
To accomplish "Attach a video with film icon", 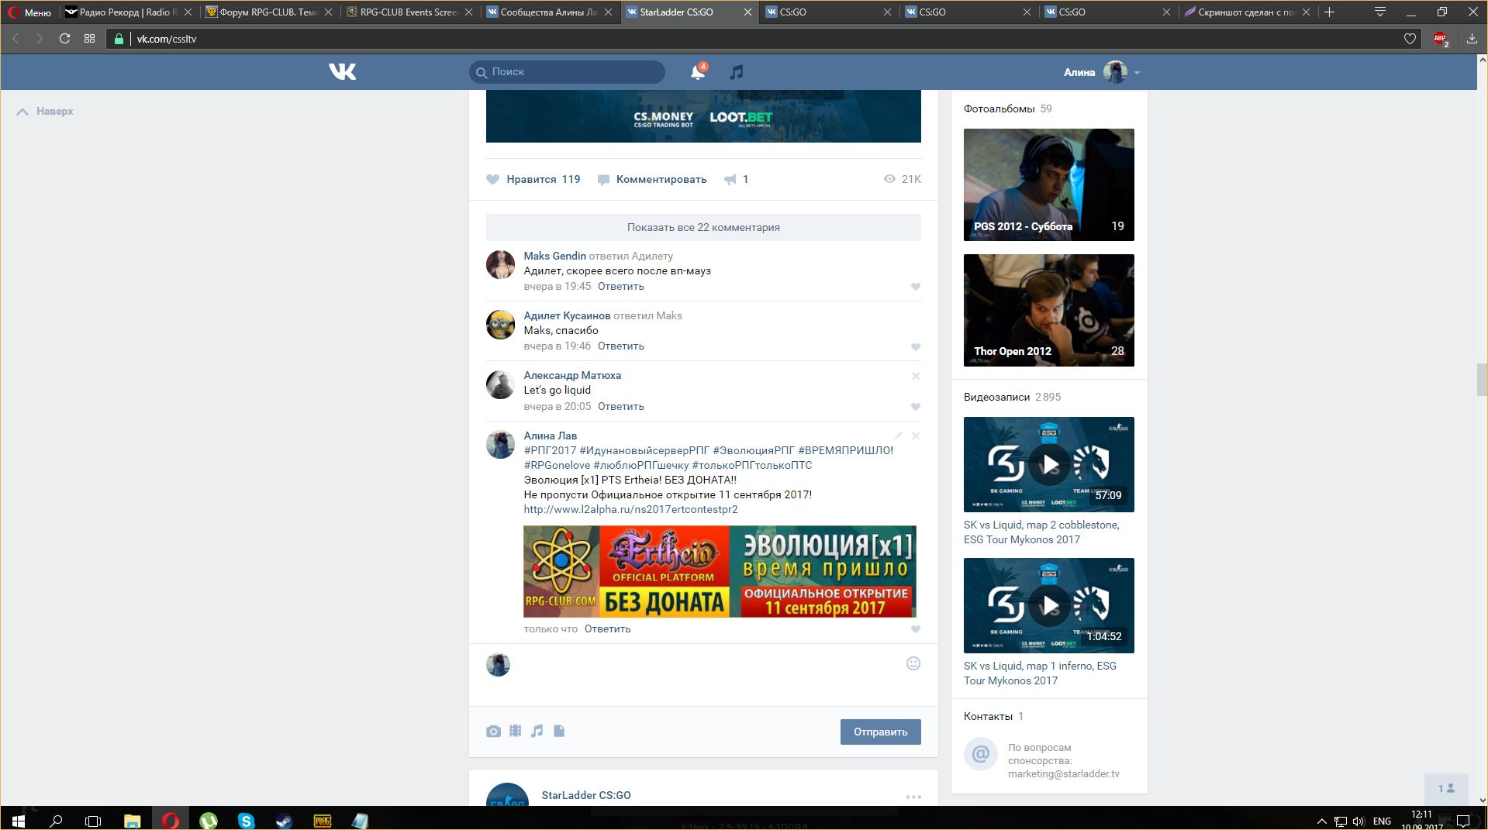I will 515,731.
